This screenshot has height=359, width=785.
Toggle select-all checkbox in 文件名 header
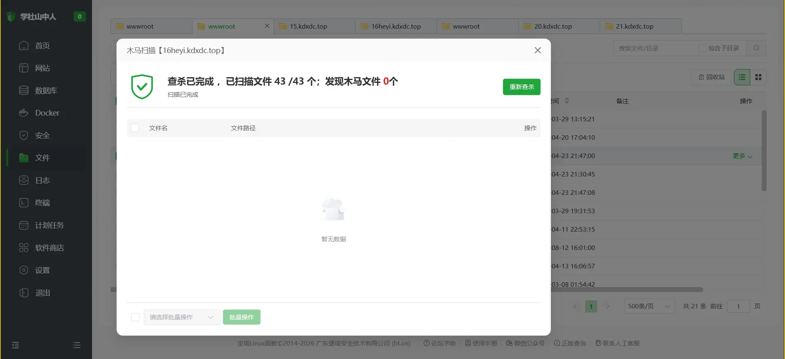(x=135, y=128)
